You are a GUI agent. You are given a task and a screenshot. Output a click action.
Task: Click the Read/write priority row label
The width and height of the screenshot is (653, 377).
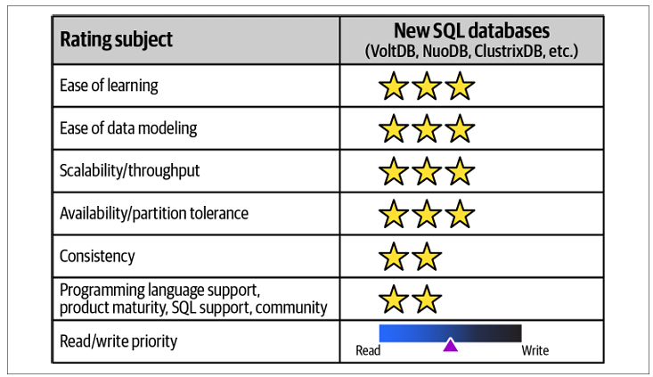(118, 340)
